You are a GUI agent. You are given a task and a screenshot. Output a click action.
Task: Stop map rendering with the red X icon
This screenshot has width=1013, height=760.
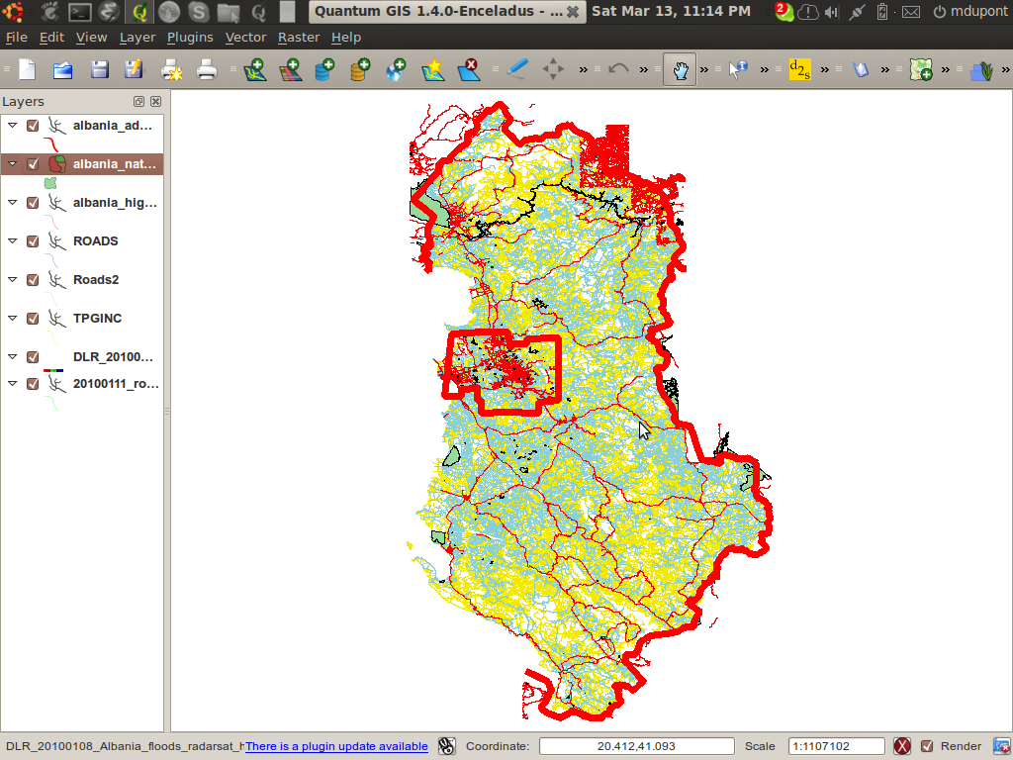click(902, 746)
